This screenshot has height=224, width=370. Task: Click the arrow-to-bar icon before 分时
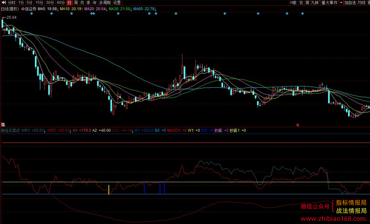pos(4,3)
